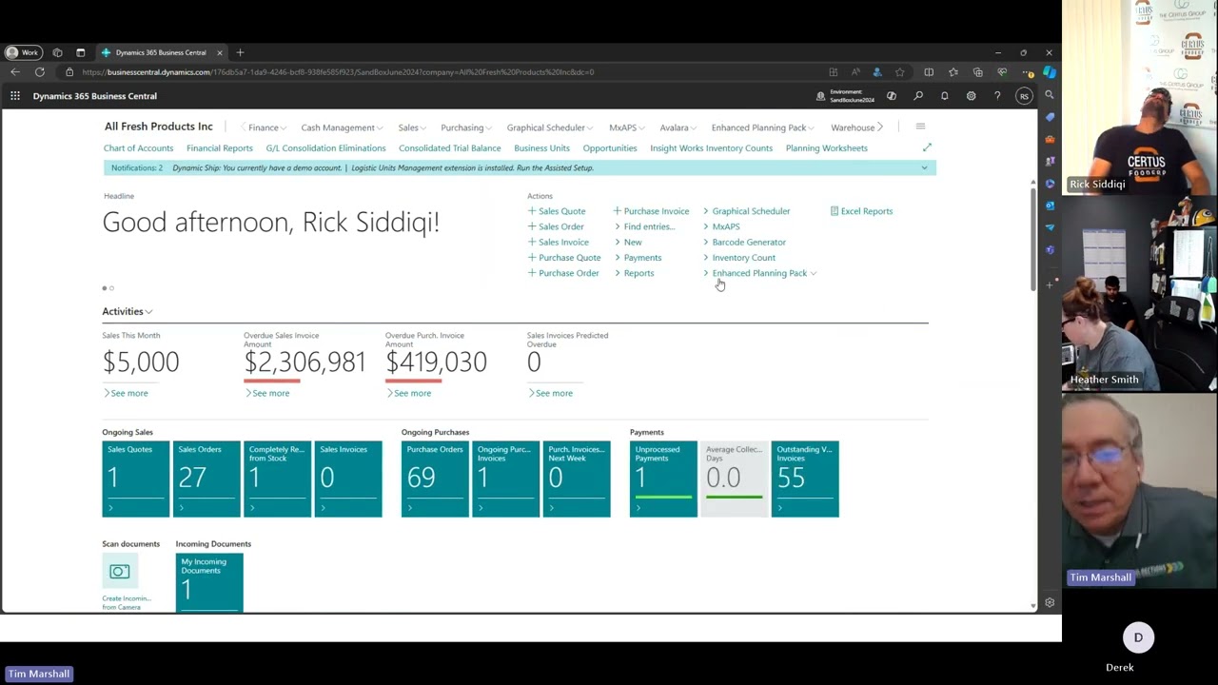Image resolution: width=1218 pixels, height=685 pixels.
Task: Click the $419,030 overdue purchase amount
Action: pos(436,362)
